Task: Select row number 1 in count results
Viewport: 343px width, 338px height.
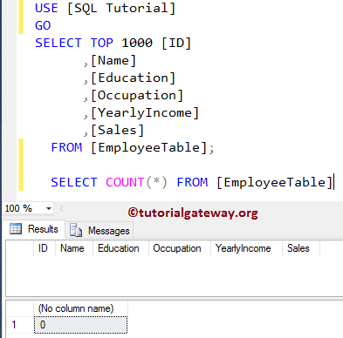Action: tap(20, 325)
